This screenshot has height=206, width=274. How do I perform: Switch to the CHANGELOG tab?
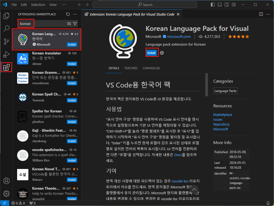click(151, 68)
